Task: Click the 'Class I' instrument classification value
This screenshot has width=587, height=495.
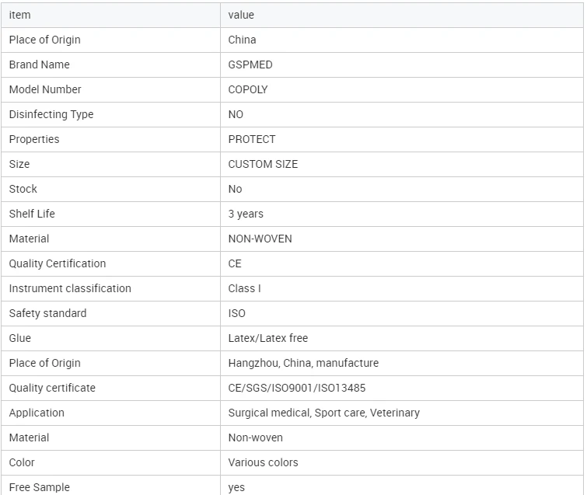Action: coord(244,288)
